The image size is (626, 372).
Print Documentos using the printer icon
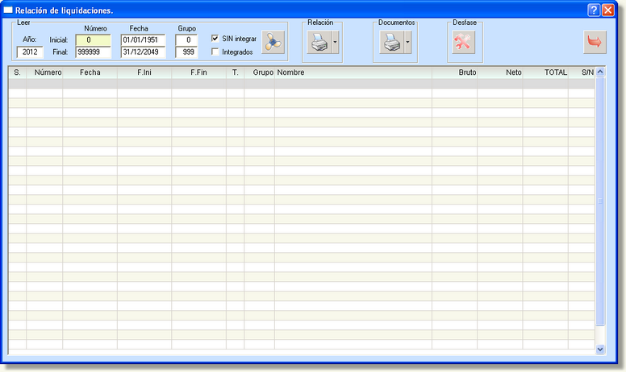click(x=391, y=42)
